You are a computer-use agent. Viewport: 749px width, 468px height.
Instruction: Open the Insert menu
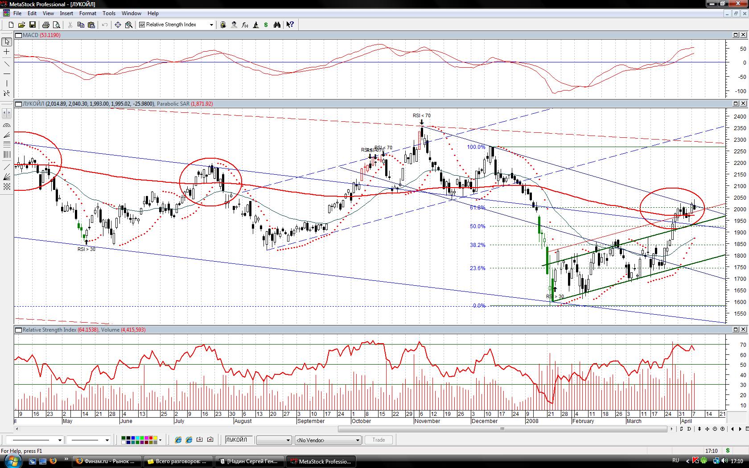pos(66,13)
